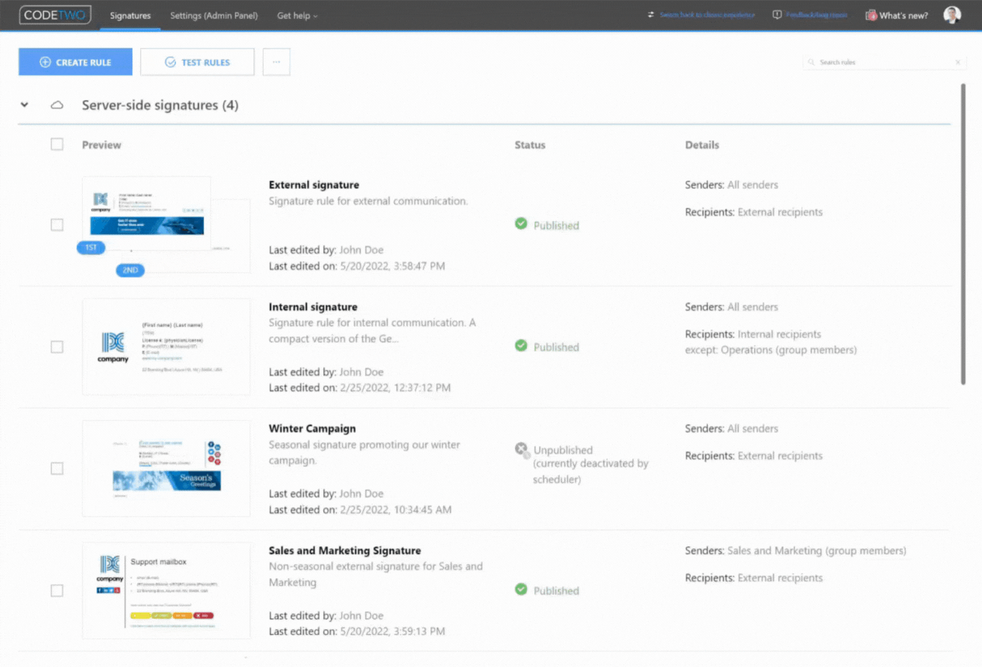Open the Sales and Marketing preview thumbnail
982x667 pixels.
tap(166, 590)
